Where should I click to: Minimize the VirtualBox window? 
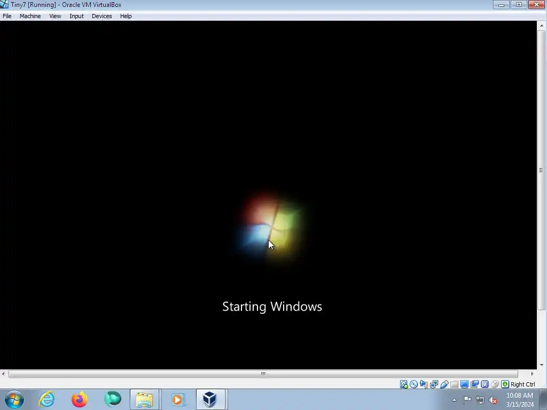(501, 4)
